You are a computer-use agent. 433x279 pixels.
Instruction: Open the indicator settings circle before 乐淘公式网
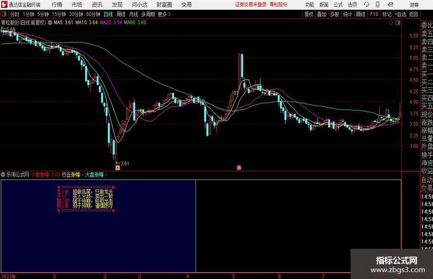click(x=3, y=175)
